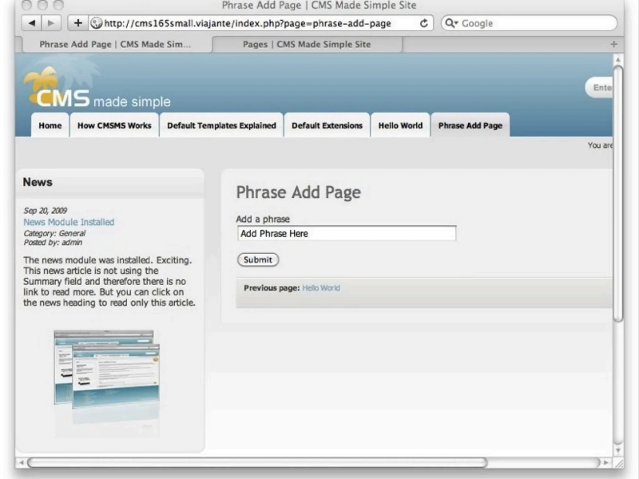This screenshot has height=479, width=639.
Task: Follow the Hello World previous page link
Action: [321, 288]
